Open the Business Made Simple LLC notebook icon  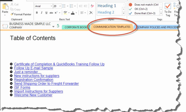(x=5, y=26)
